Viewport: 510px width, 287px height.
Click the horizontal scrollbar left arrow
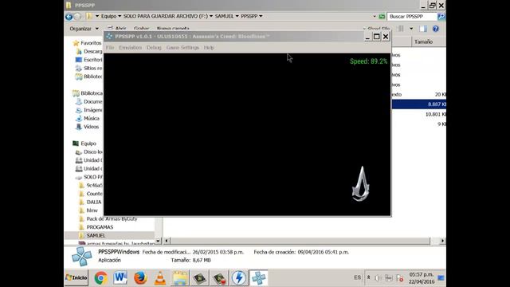click(167, 241)
